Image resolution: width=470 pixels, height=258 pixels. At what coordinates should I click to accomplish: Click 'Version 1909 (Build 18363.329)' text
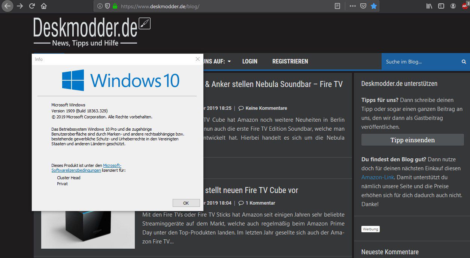[x=79, y=111]
